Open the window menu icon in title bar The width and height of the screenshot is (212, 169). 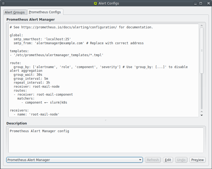pos(3,3)
